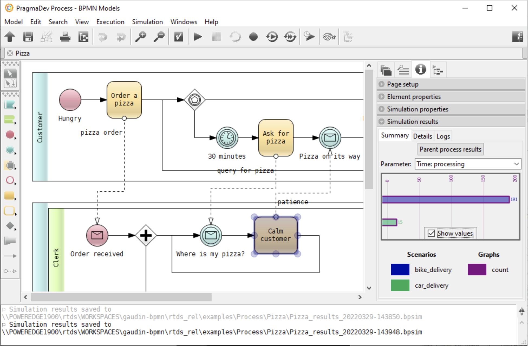This screenshot has width=528, height=346.
Task: Expand the Element properties section
Action: [413, 97]
